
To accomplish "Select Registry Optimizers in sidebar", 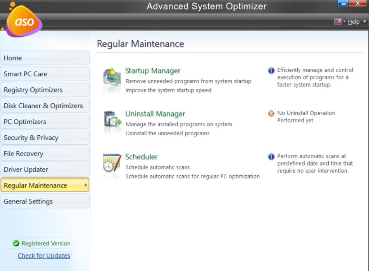I will (x=45, y=90).
